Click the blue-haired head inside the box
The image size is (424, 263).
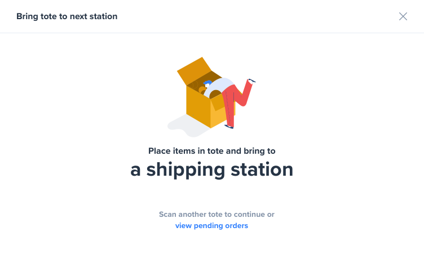pos(207,83)
